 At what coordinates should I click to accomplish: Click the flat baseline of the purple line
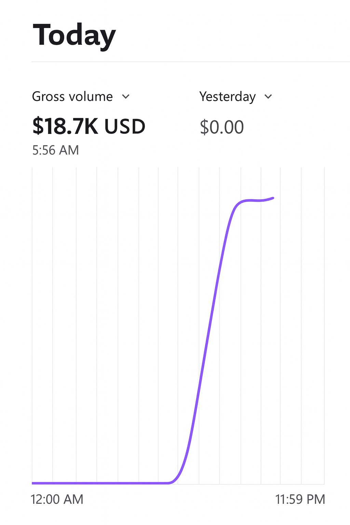point(99,483)
